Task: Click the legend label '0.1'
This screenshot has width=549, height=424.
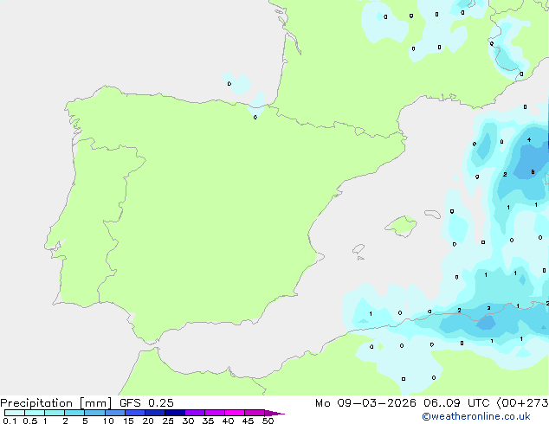Action: tap(10, 421)
